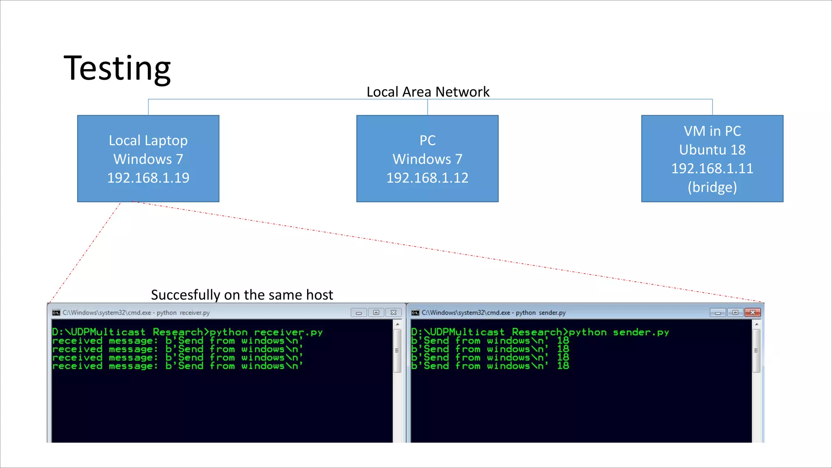Click the first 'received message' output line

[178, 340]
